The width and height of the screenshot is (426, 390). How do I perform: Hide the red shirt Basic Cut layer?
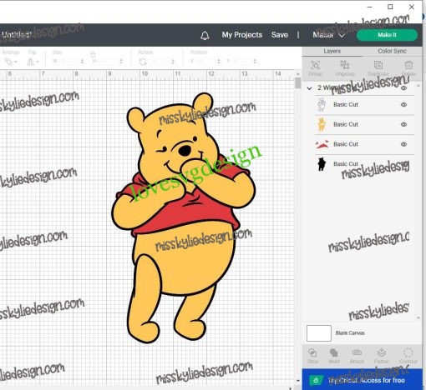tap(403, 144)
